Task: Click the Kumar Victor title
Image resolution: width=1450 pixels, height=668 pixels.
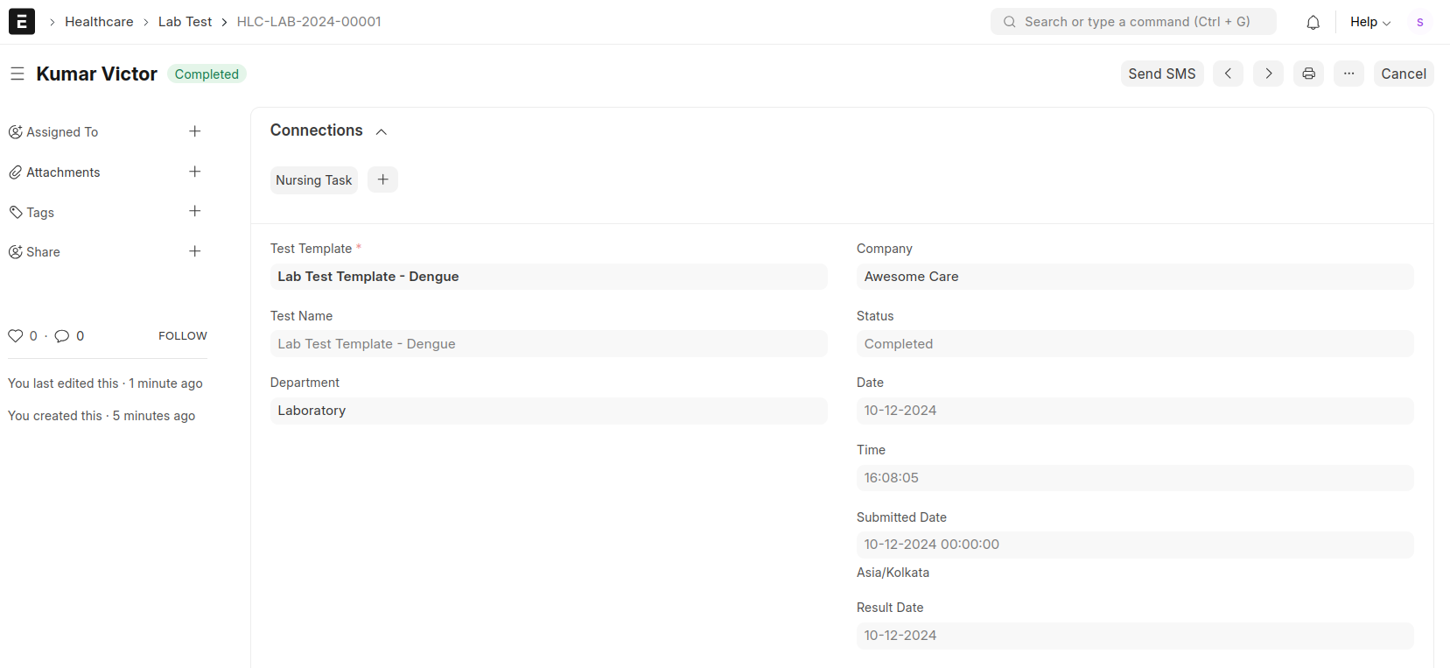Action: [x=97, y=74]
